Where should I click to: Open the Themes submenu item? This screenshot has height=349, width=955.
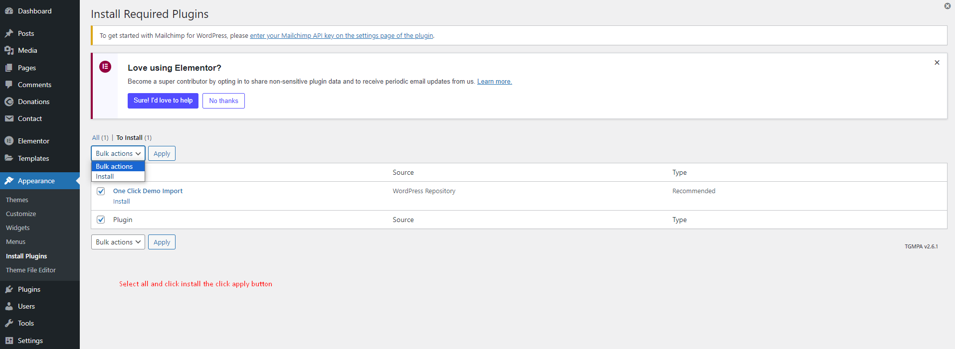coord(17,200)
